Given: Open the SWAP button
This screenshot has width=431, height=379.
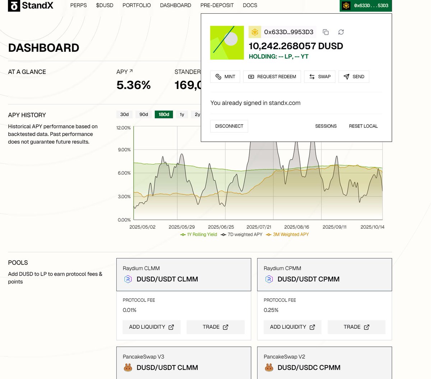Looking at the screenshot, I should click(320, 76).
